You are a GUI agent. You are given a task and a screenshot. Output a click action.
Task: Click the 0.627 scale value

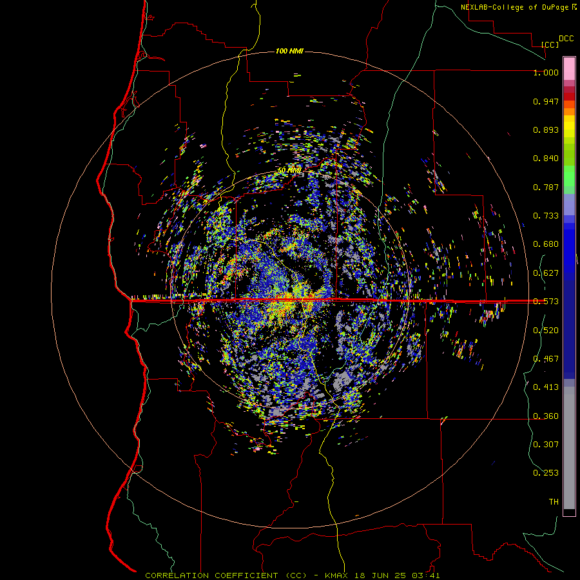point(546,273)
